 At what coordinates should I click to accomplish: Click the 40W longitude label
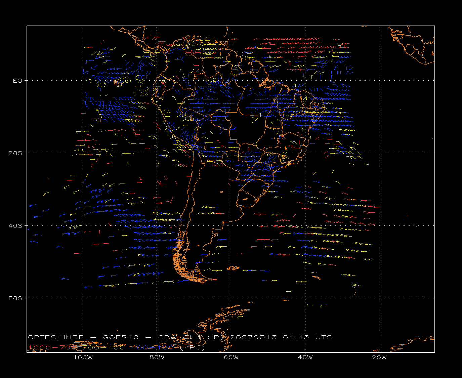click(x=305, y=357)
